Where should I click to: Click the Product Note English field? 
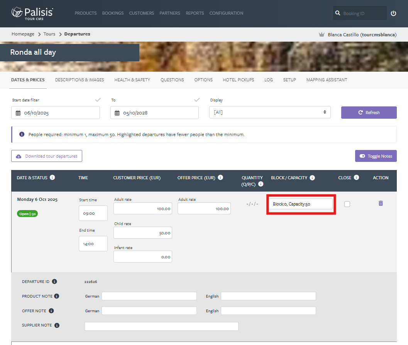tap(268, 296)
